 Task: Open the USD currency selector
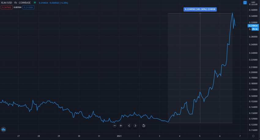click(253, 2)
